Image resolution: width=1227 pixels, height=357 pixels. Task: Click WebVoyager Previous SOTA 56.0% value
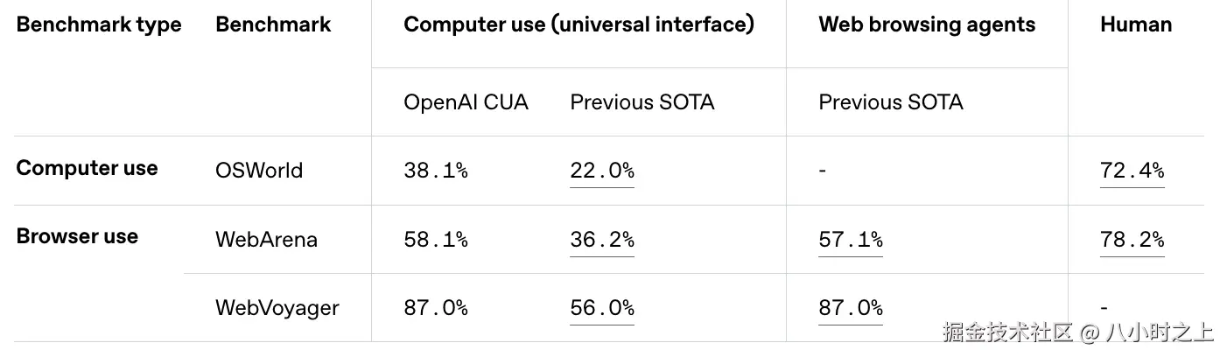602,308
